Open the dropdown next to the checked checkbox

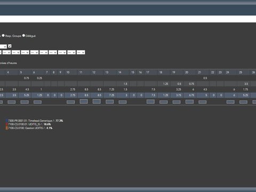(x=3, y=46)
